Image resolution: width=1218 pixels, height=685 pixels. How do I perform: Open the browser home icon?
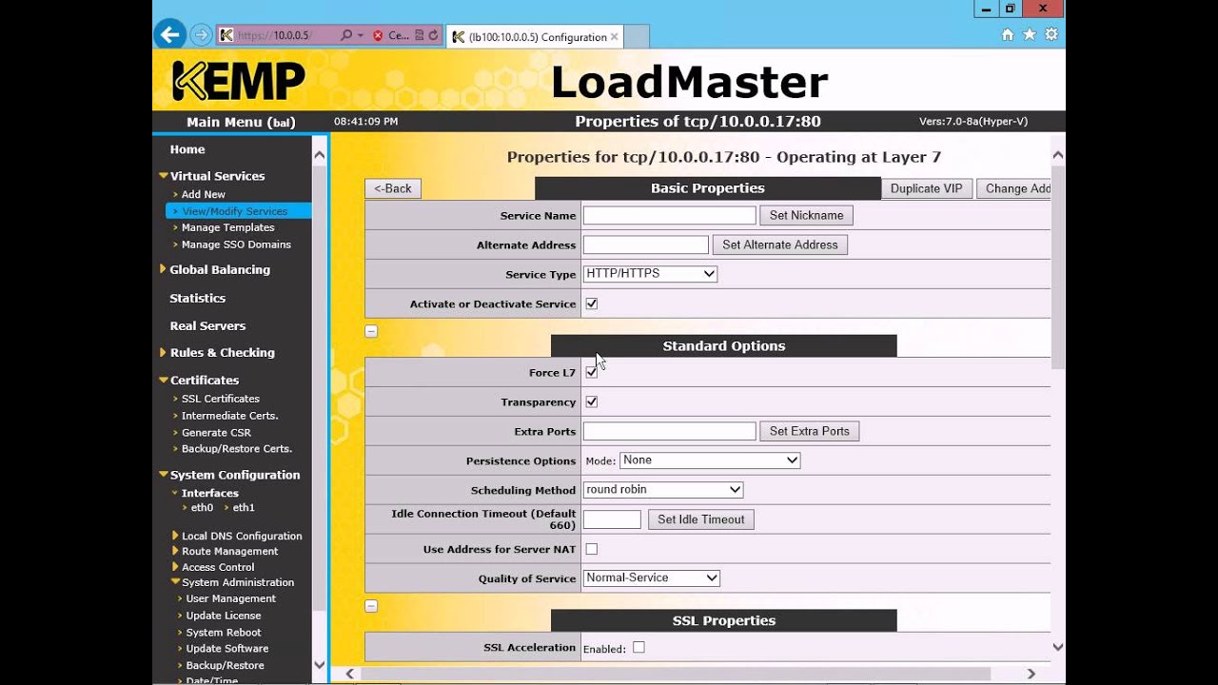1007,34
